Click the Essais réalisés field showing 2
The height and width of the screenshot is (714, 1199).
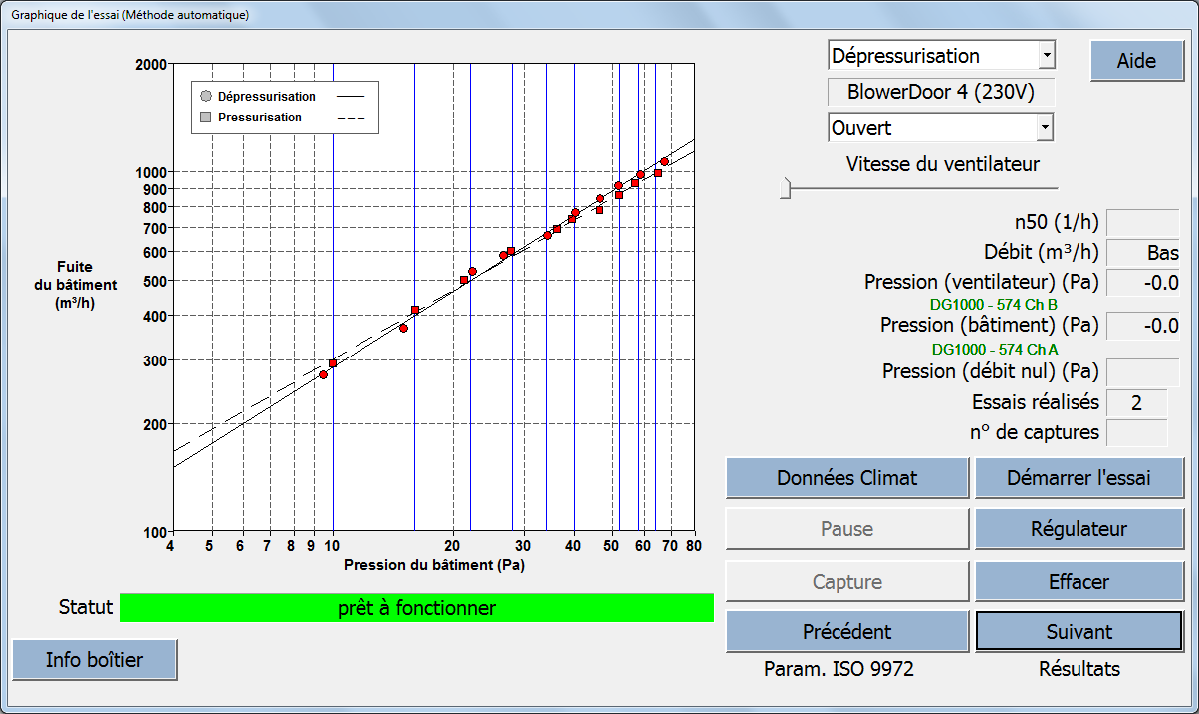point(1137,403)
